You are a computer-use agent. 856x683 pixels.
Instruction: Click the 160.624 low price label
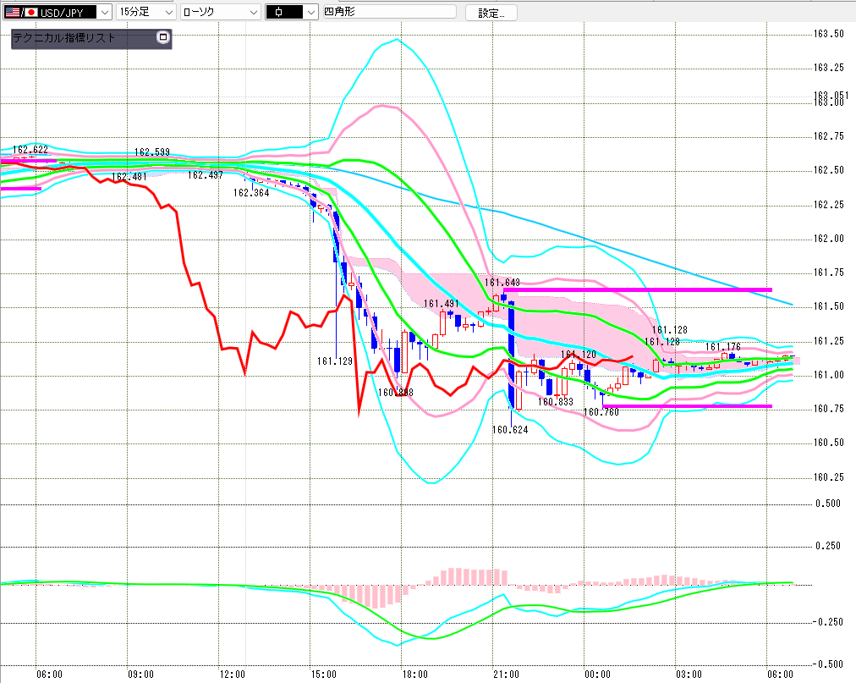coord(510,430)
